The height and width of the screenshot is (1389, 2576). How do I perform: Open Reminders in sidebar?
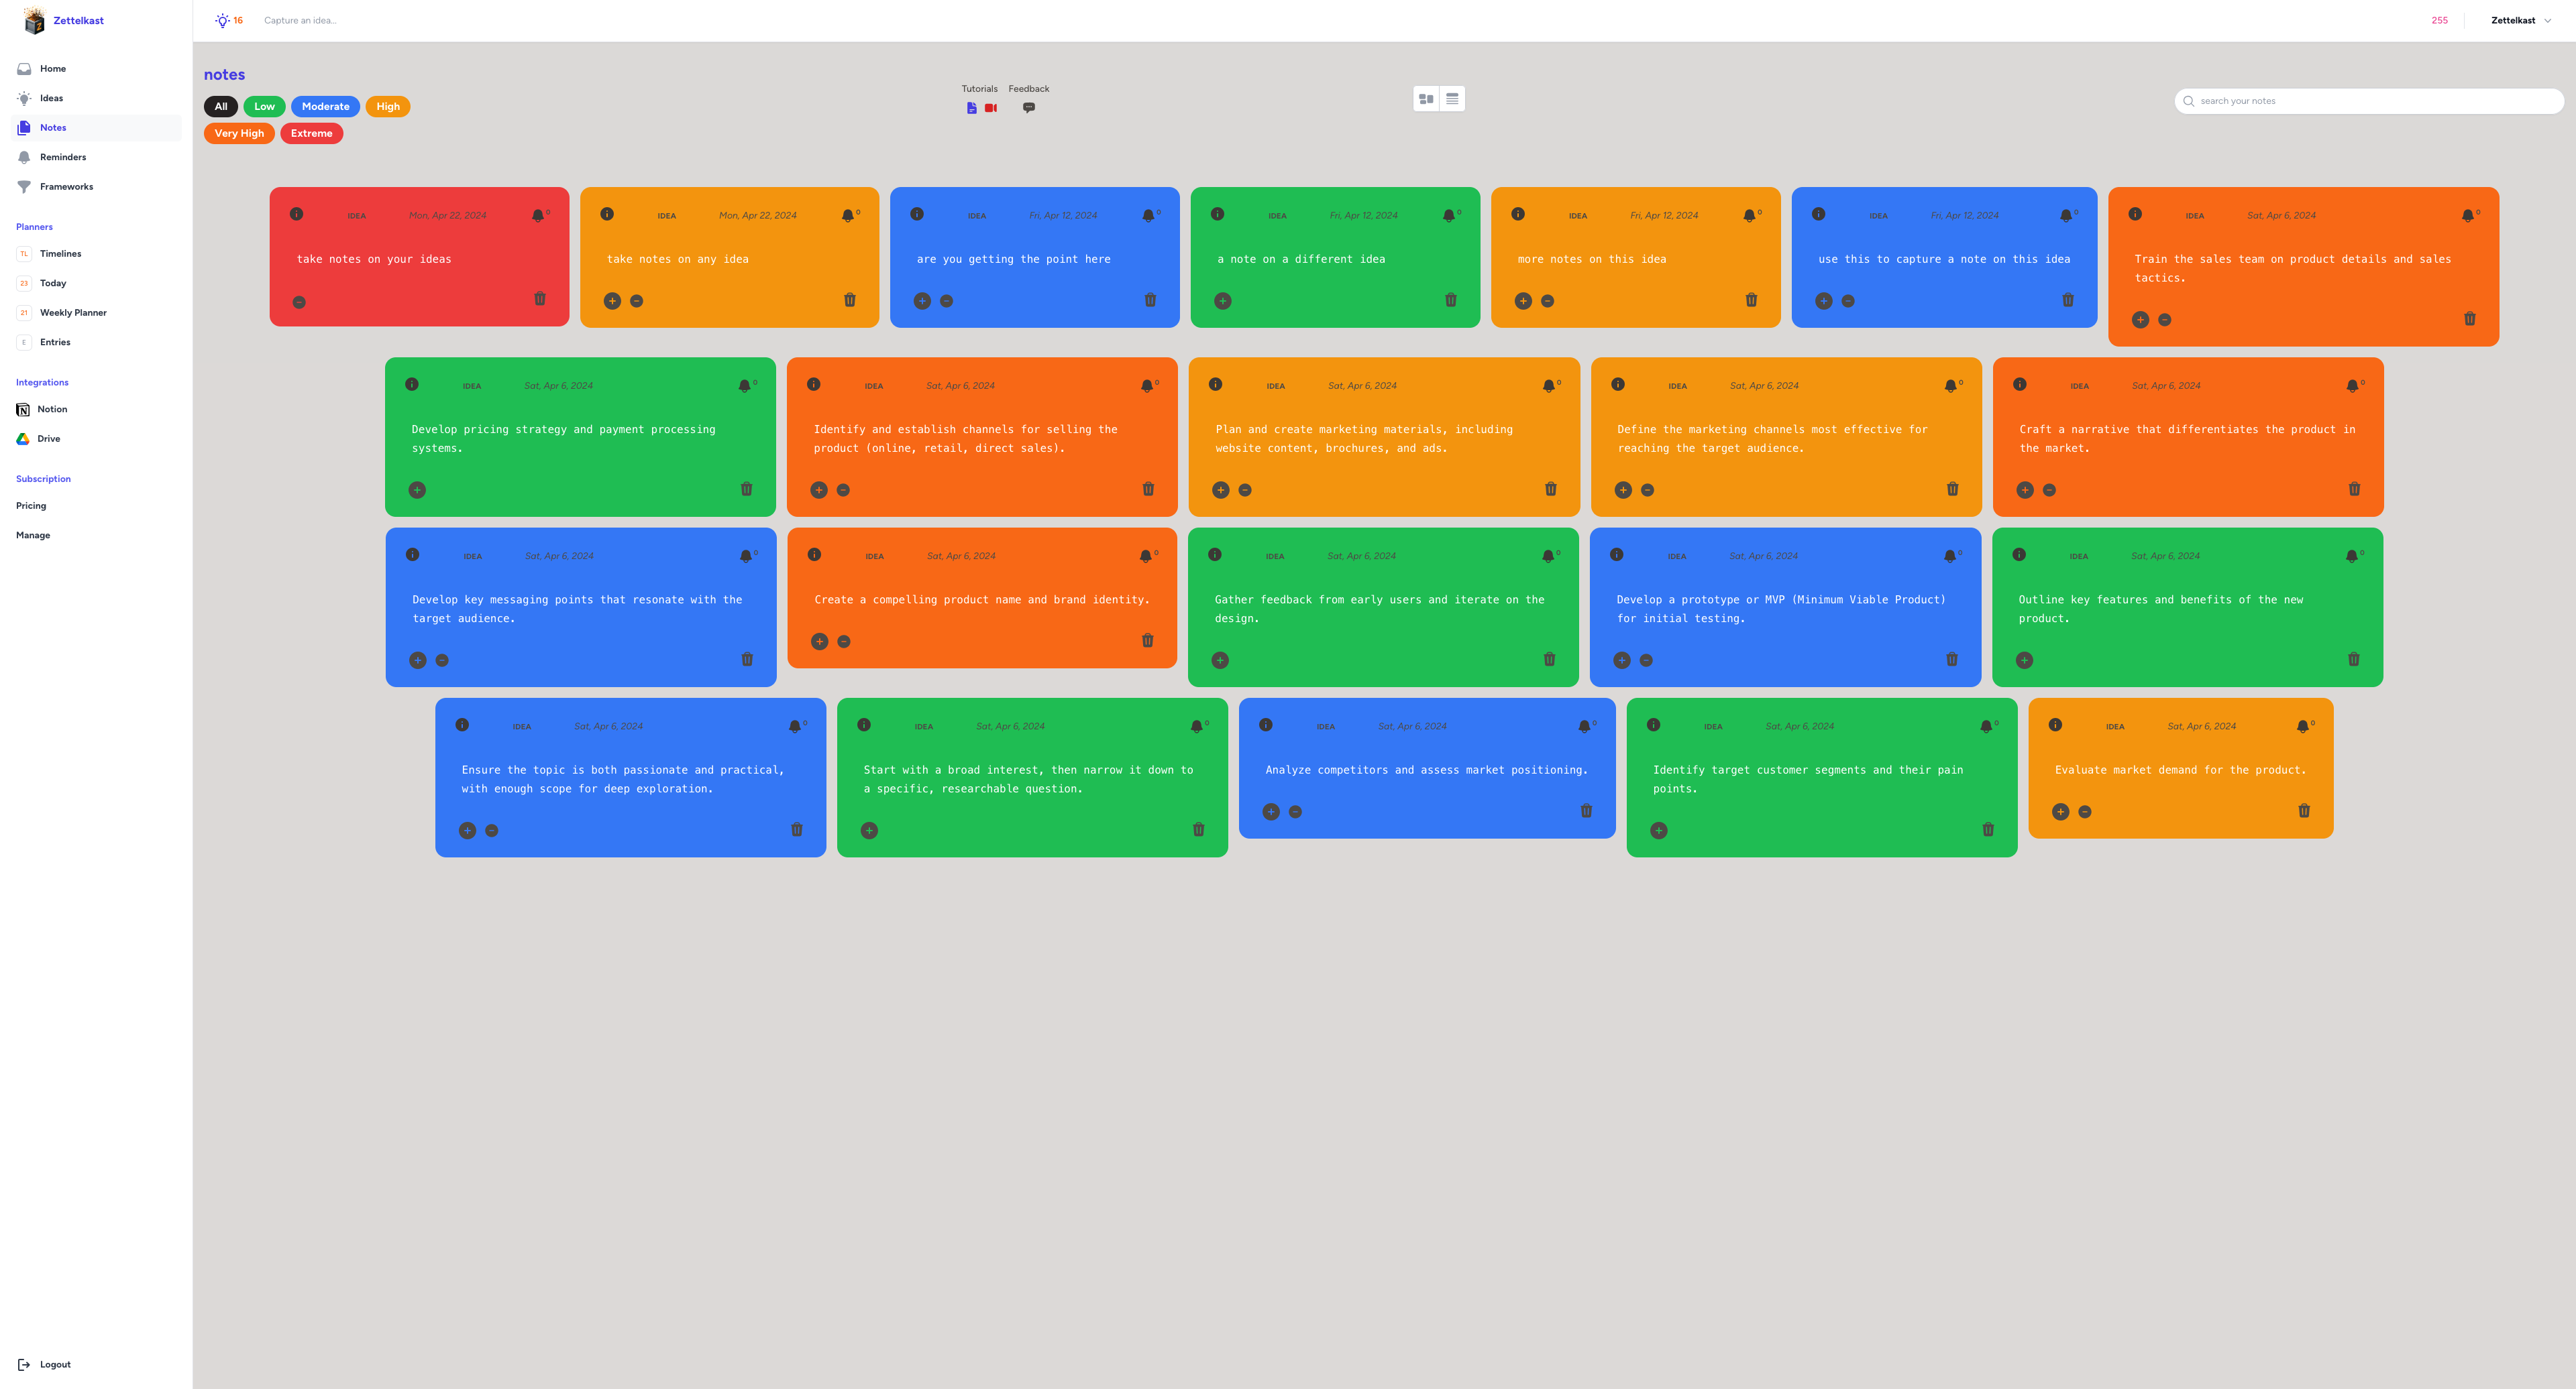pyautogui.click(x=96, y=157)
